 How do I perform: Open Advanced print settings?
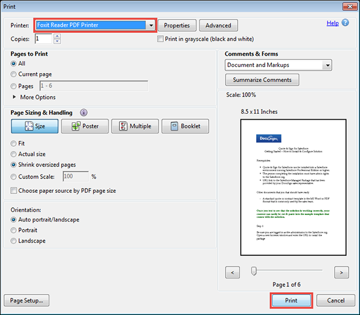[218, 25]
